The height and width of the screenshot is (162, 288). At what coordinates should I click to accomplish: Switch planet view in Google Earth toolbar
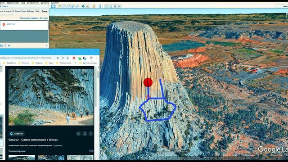pos(94,6)
